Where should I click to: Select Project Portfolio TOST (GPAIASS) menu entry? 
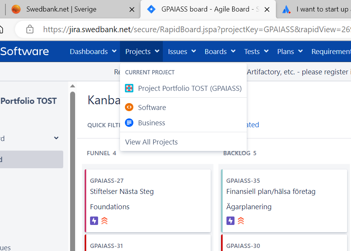point(183,88)
